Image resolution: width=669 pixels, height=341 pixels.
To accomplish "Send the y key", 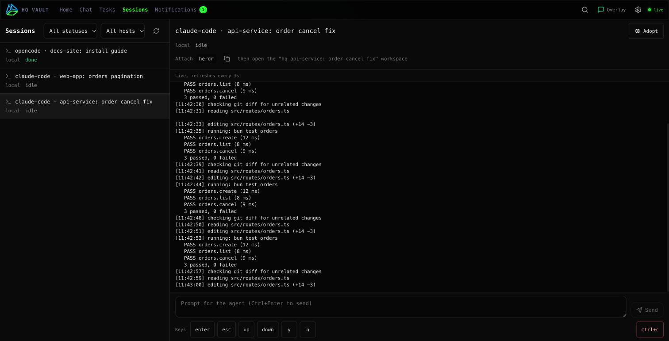I will click(289, 330).
